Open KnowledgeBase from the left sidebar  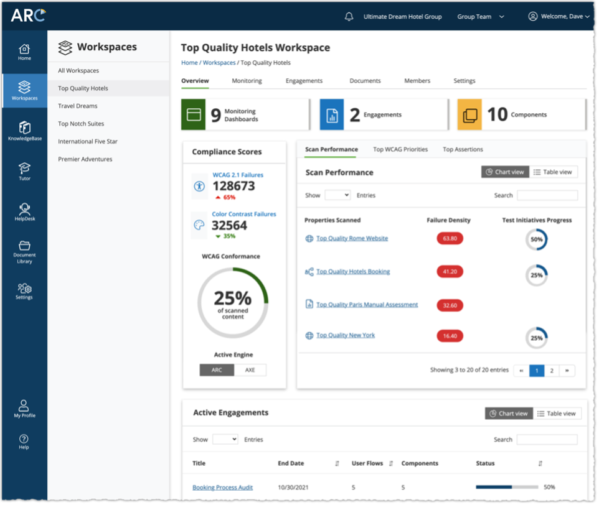[x=24, y=131]
